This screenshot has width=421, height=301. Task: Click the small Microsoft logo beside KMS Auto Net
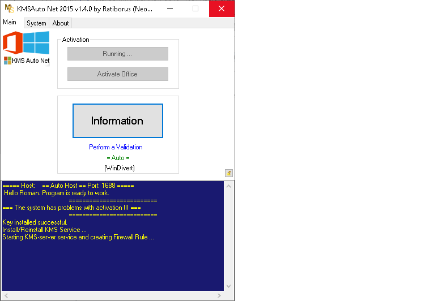tap(7, 61)
